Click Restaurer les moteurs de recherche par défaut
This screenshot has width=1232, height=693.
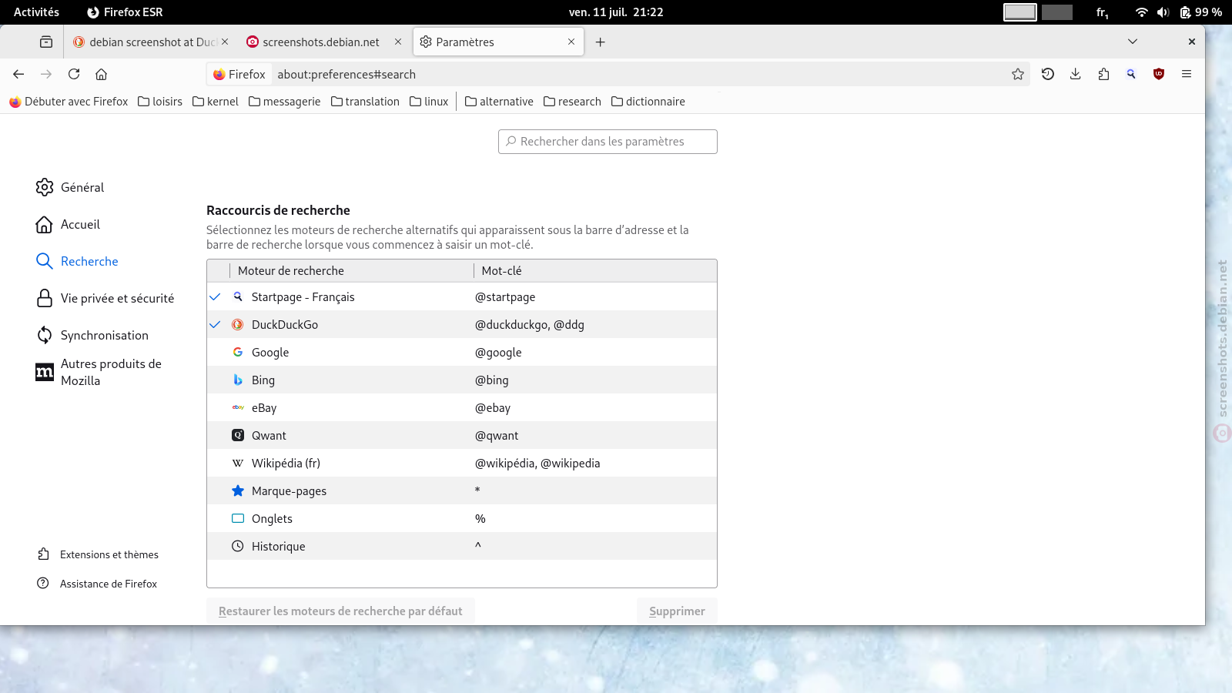[x=340, y=611]
